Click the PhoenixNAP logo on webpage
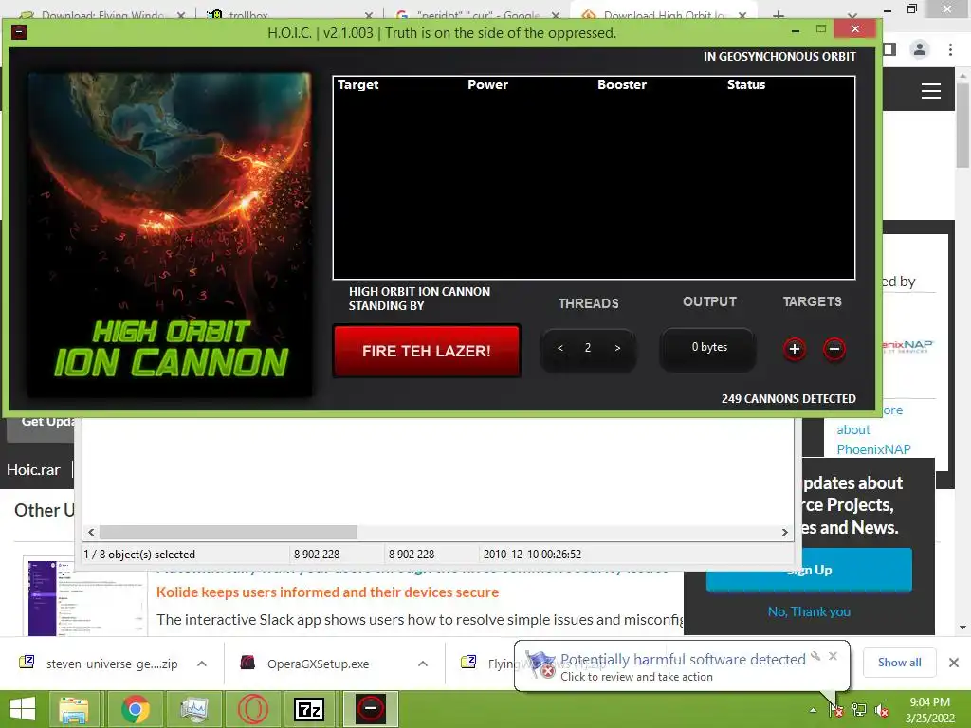The image size is (971, 728). 907,346
